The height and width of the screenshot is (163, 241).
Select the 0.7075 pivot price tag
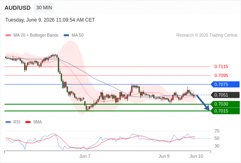[225, 84]
